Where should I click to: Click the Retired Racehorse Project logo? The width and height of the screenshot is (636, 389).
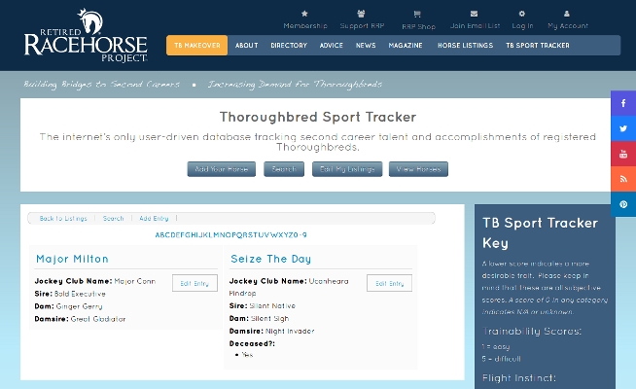pos(86,36)
